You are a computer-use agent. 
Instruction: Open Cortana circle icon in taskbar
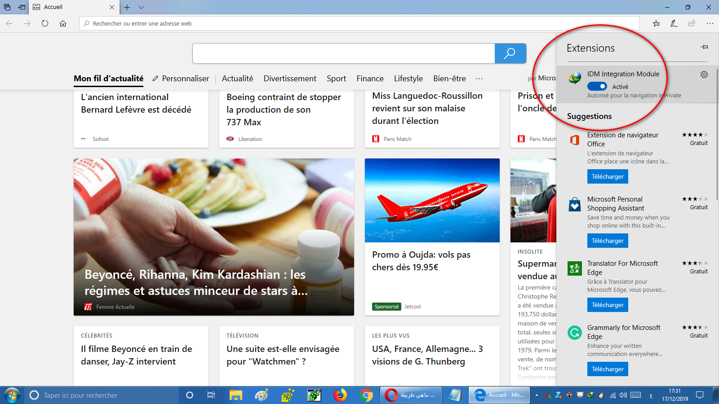(190, 395)
